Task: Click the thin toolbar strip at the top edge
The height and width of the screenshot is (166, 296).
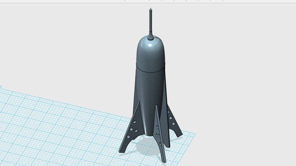Action: tap(148, 1)
